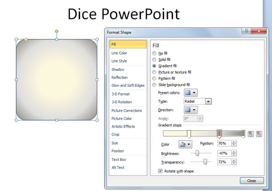
Task: Click the Close button
Action: pos(252,181)
